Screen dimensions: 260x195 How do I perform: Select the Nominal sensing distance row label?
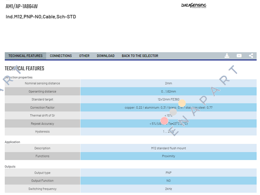[x=42, y=83]
